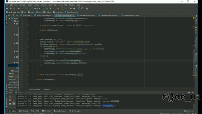
Task: Open the TODO tool window button
Action: coord(35,111)
